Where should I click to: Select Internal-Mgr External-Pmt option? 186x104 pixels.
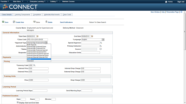coord(39,48)
